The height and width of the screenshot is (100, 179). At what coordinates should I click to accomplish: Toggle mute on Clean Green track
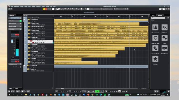29,23
